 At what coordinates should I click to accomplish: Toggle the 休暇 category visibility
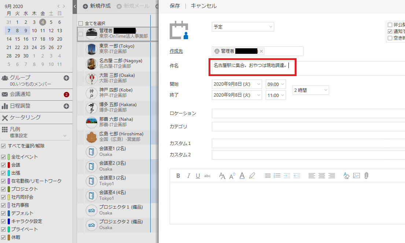tap(4, 237)
